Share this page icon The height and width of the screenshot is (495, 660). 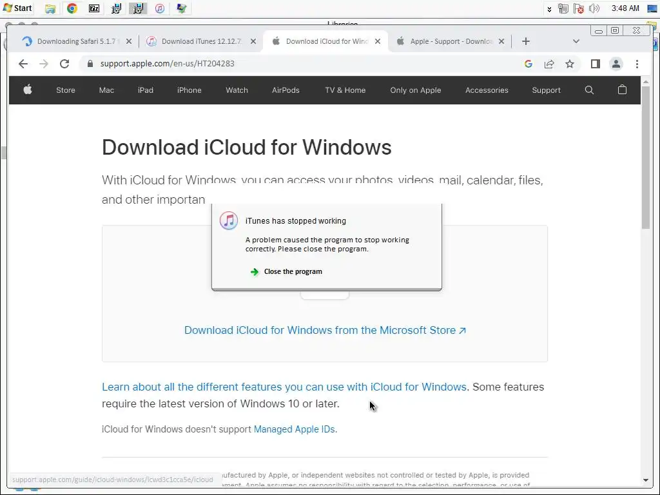pos(549,64)
